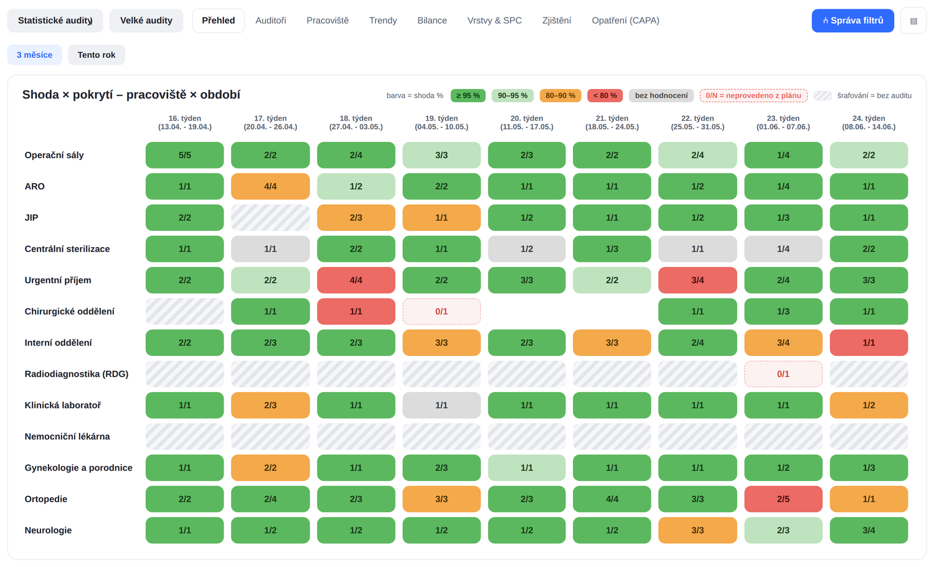Open the orange 4/4 cell in ARO row
This screenshot has height=567, width=934.
[270, 186]
